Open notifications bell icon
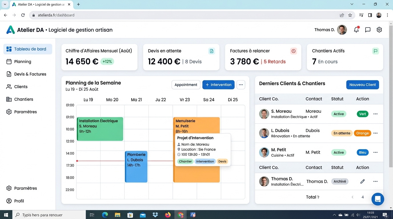The width and height of the screenshot is (393, 219). (356, 30)
